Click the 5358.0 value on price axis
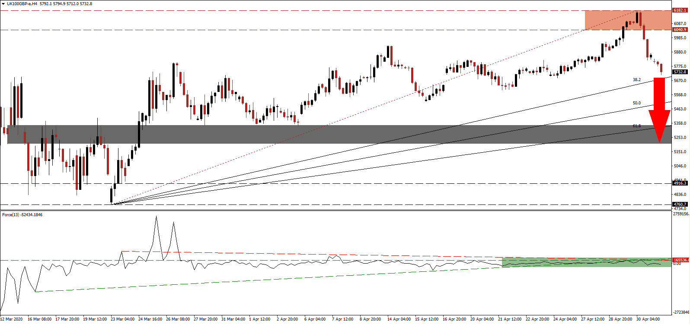Screen dimensions: 690x324 tap(680, 123)
